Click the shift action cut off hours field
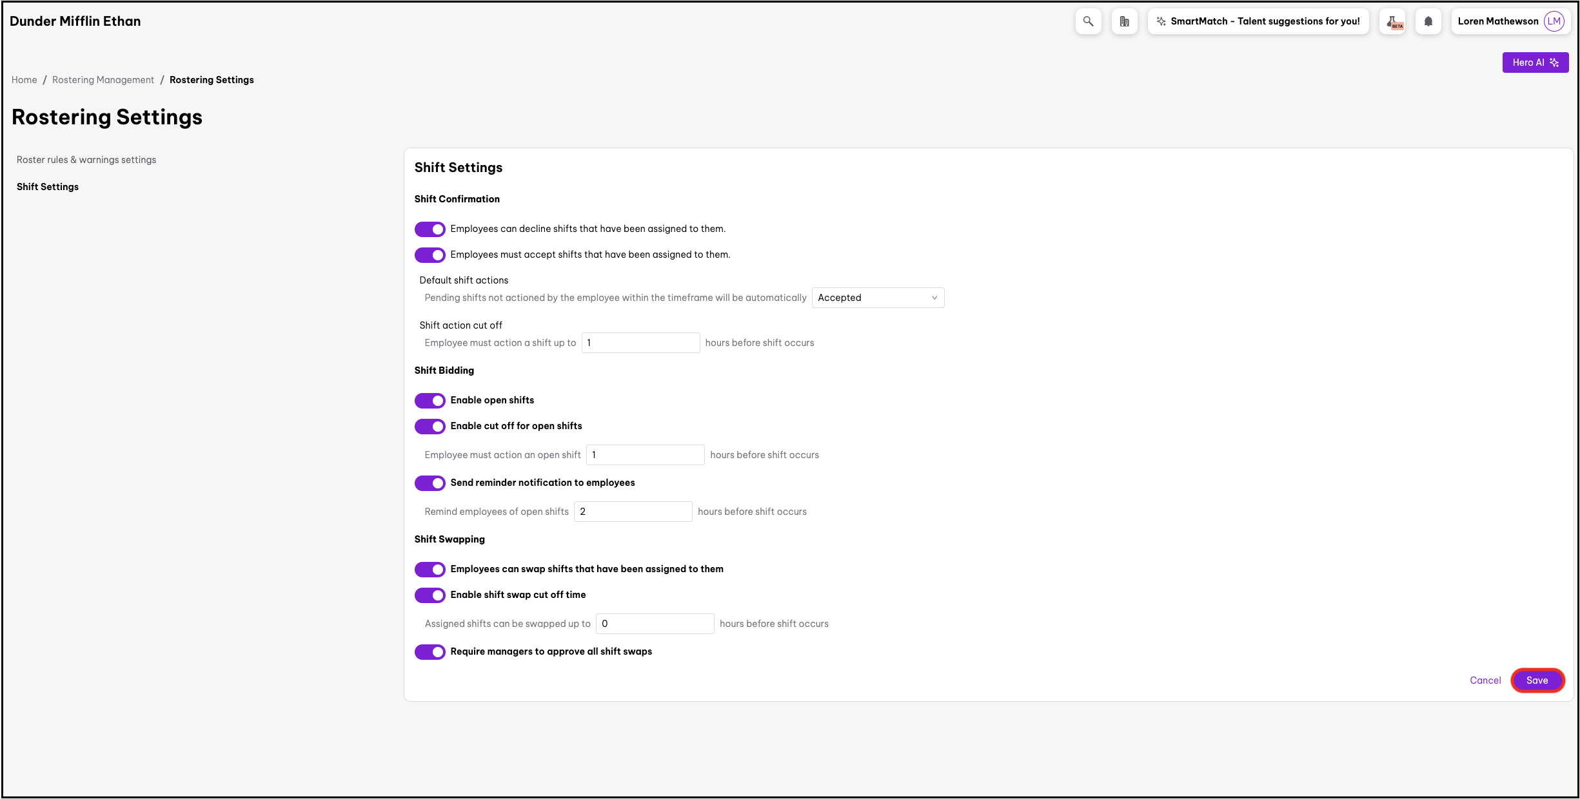Viewport: 1580px width, 799px height. pos(640,343)
